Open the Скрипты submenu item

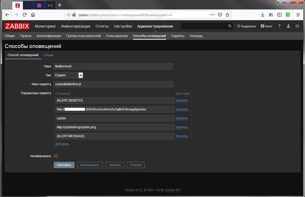[x=178, y=36]
